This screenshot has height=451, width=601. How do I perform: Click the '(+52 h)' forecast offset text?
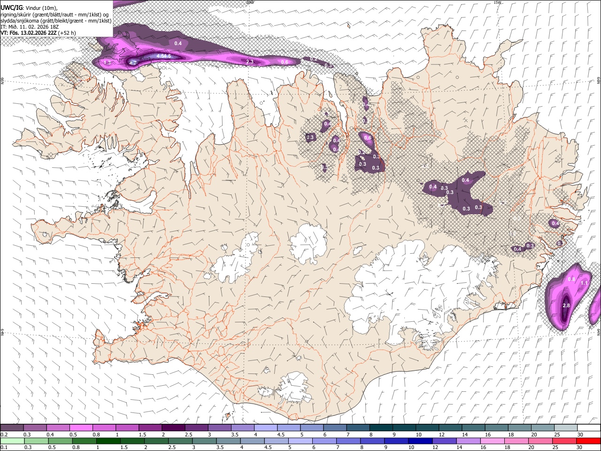[67, 33]
